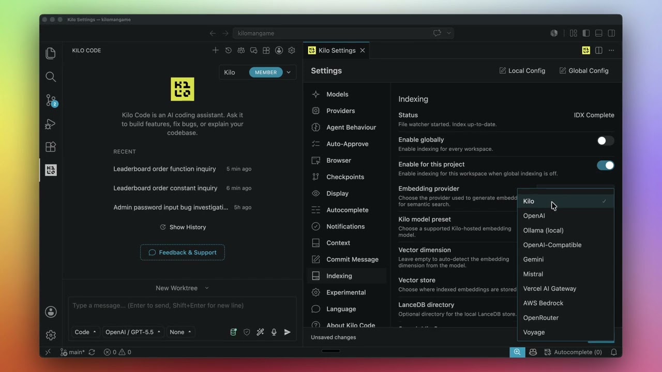This screenshot has height=372, width=662.
Task: Switch to the Kilo Settings editor tab
Action: click(336, 50)
